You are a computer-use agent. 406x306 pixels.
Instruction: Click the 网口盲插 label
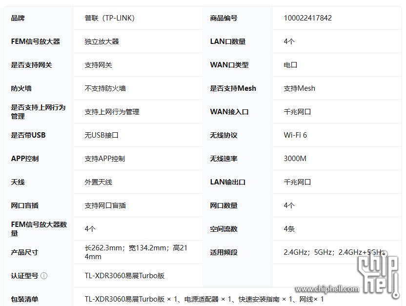pos(24,205)
